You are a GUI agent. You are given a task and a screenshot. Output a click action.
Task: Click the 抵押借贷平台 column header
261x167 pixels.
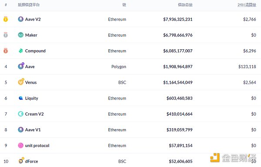pyautogui.click(x=29, y=5)
